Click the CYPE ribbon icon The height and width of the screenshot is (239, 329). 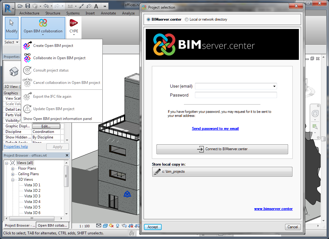(74, 23)
